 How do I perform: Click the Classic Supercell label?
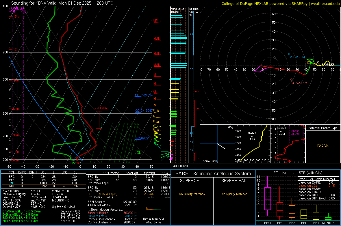click(295, 132)
